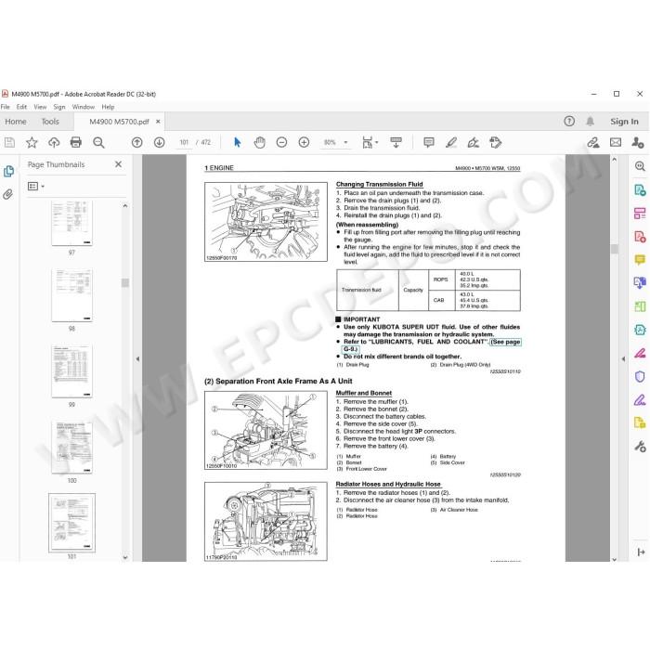The image size is (650, 650).
Task: Click the page number field showing 101
Action: pyautogui.click(x=184, y=143)
